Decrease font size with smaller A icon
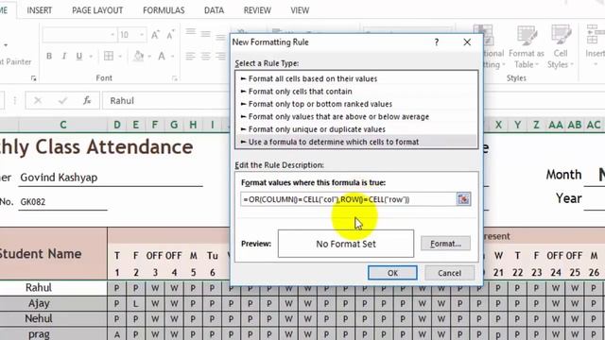 pyautogui.click(x=170, y=35)
